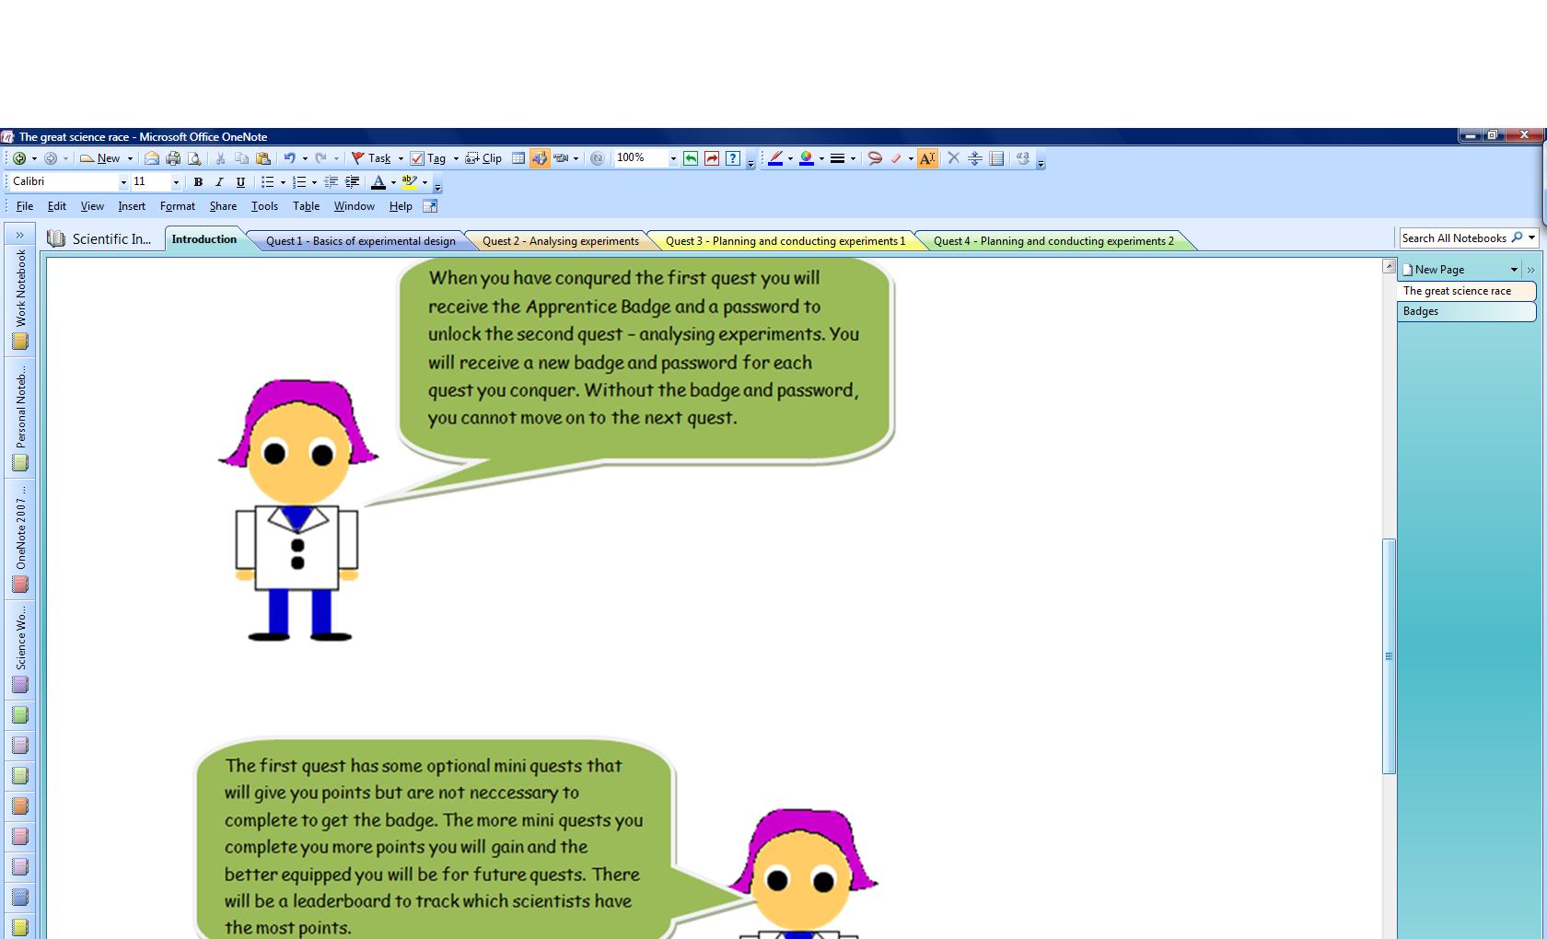Toggle bold formatting
The image size is (1547, 939).
[x=198, y=182]
